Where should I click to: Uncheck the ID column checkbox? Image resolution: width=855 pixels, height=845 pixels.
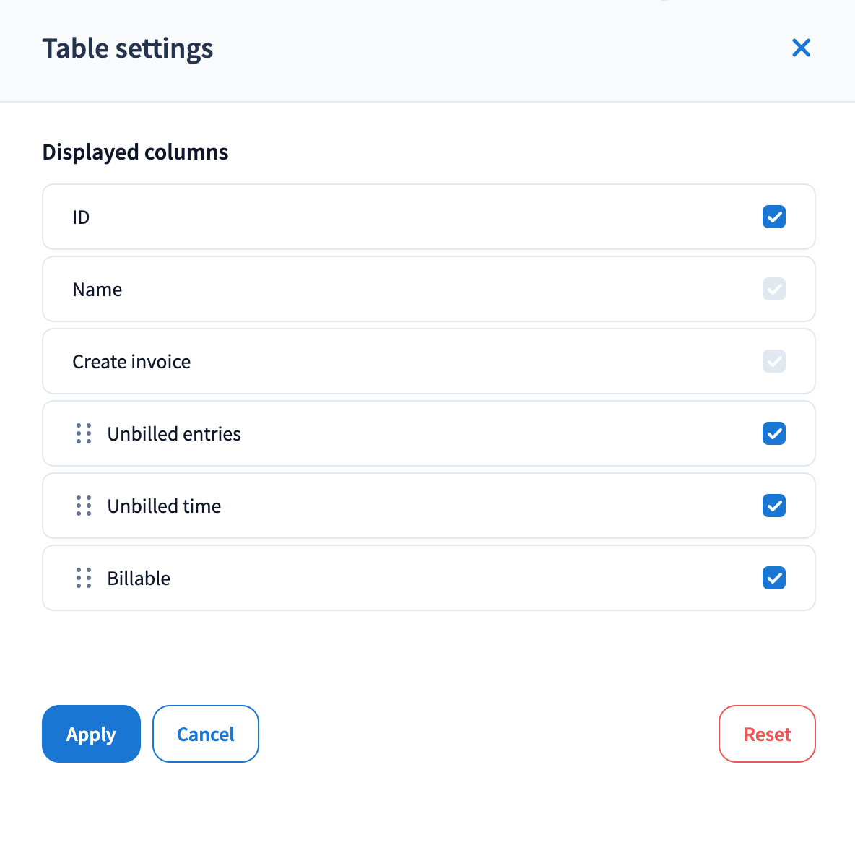(773, 217)
